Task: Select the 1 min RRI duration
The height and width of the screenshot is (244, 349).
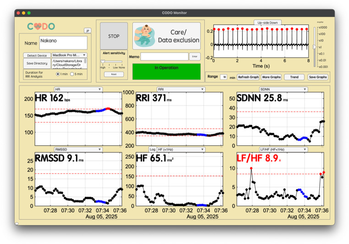Action: tap(58, 74)
